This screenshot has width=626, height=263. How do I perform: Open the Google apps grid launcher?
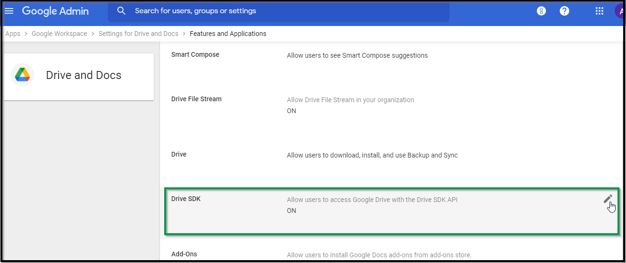[x=599, y=11]
